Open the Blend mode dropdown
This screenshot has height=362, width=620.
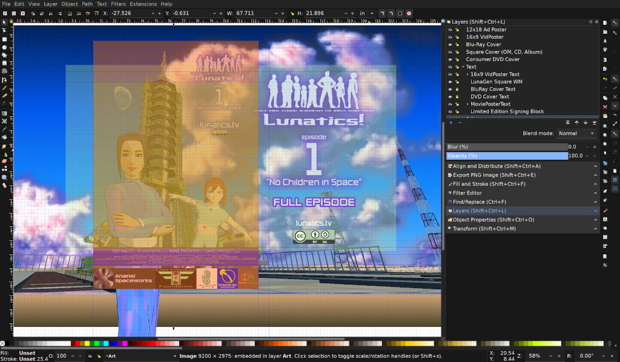[576, 133]
